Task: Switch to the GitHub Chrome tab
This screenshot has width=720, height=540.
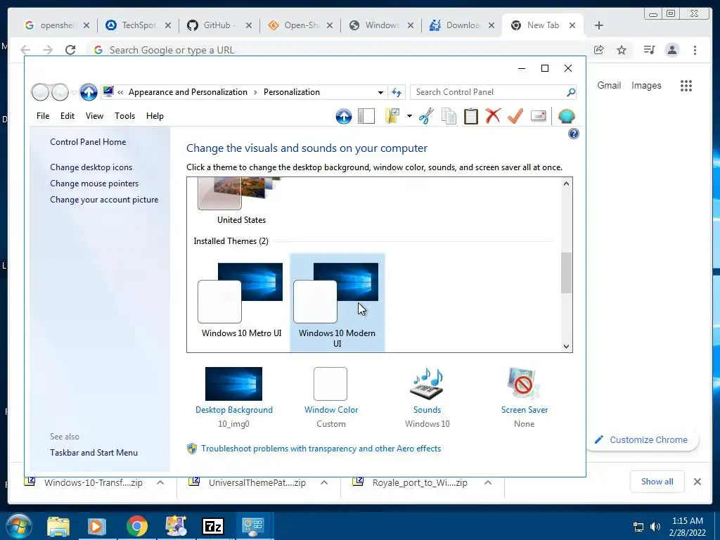Action: tap(219, 25)
